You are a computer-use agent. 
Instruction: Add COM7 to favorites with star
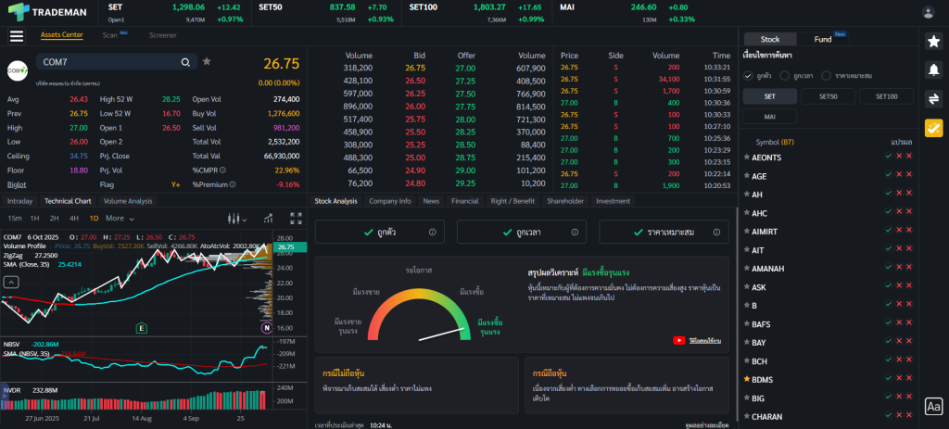tap(207, 61)
